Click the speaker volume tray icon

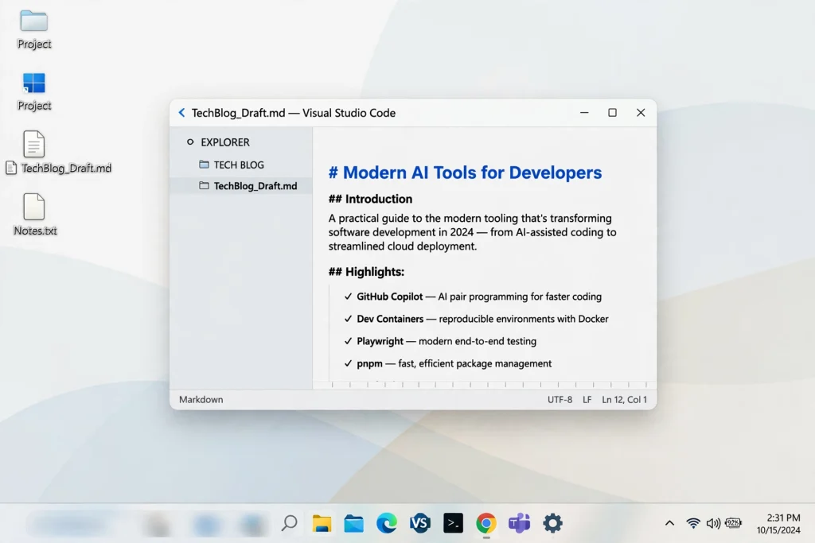point(713,523)
